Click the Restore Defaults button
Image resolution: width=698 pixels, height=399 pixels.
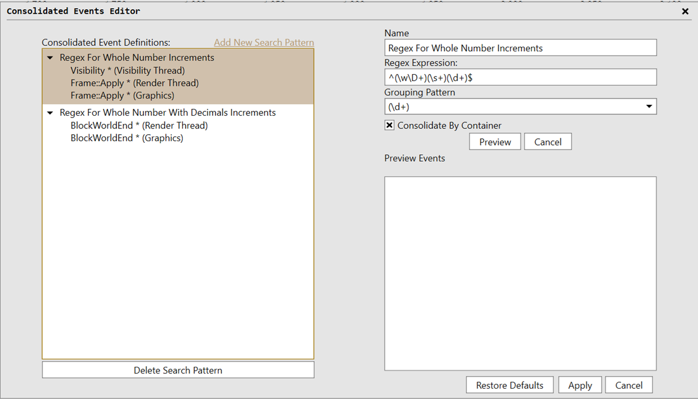pos(510,385)
